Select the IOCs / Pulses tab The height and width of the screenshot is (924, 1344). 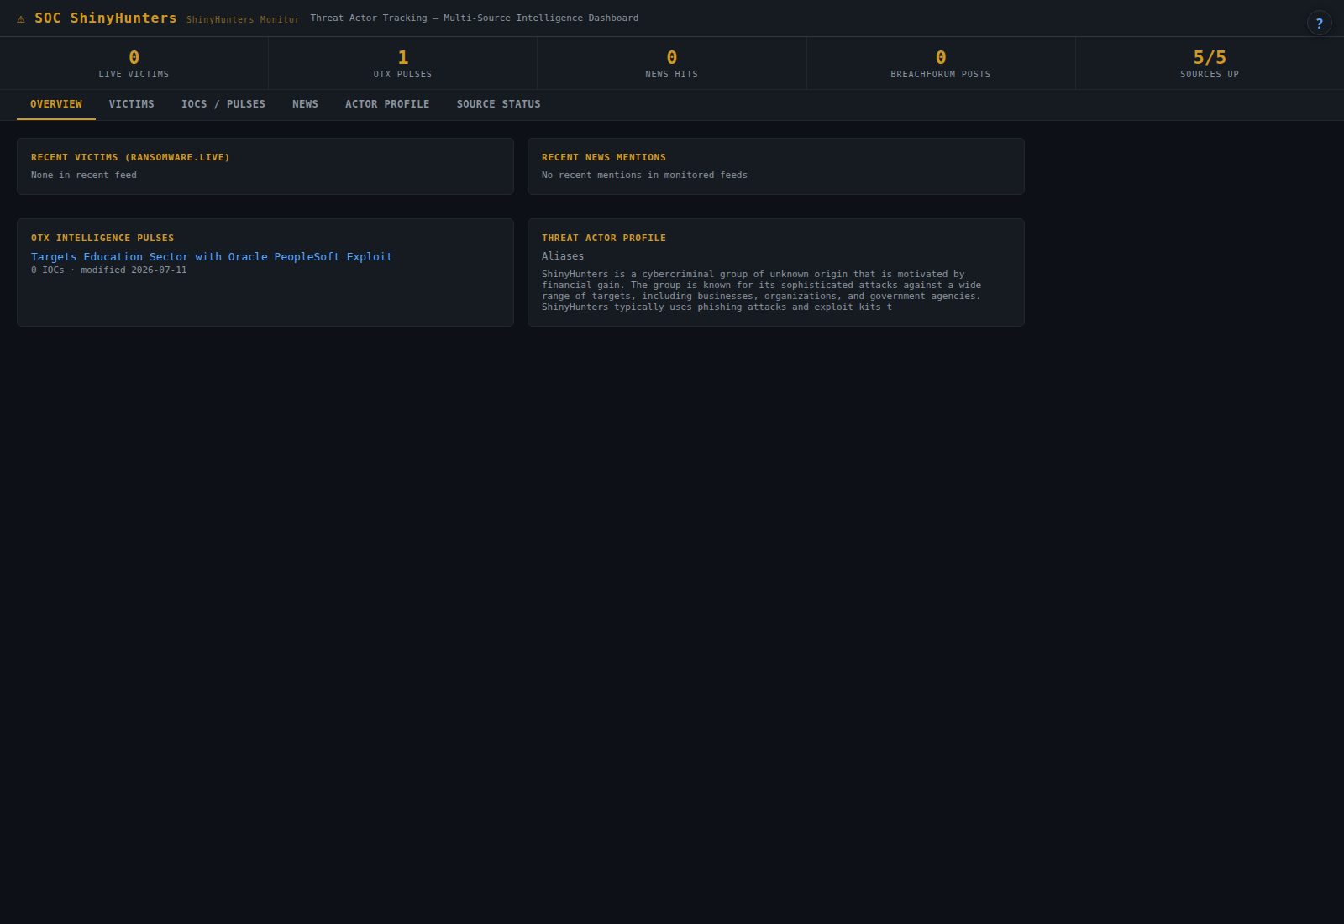point(223,104)
